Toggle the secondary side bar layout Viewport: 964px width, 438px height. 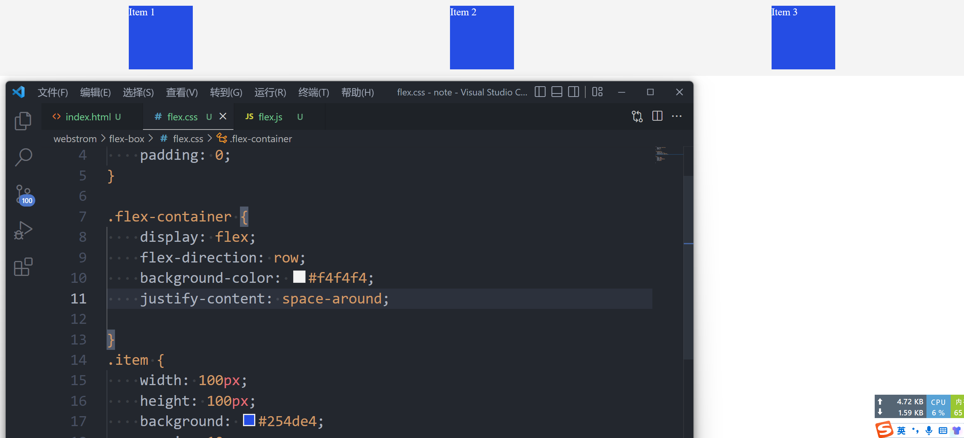click(573, 92)
